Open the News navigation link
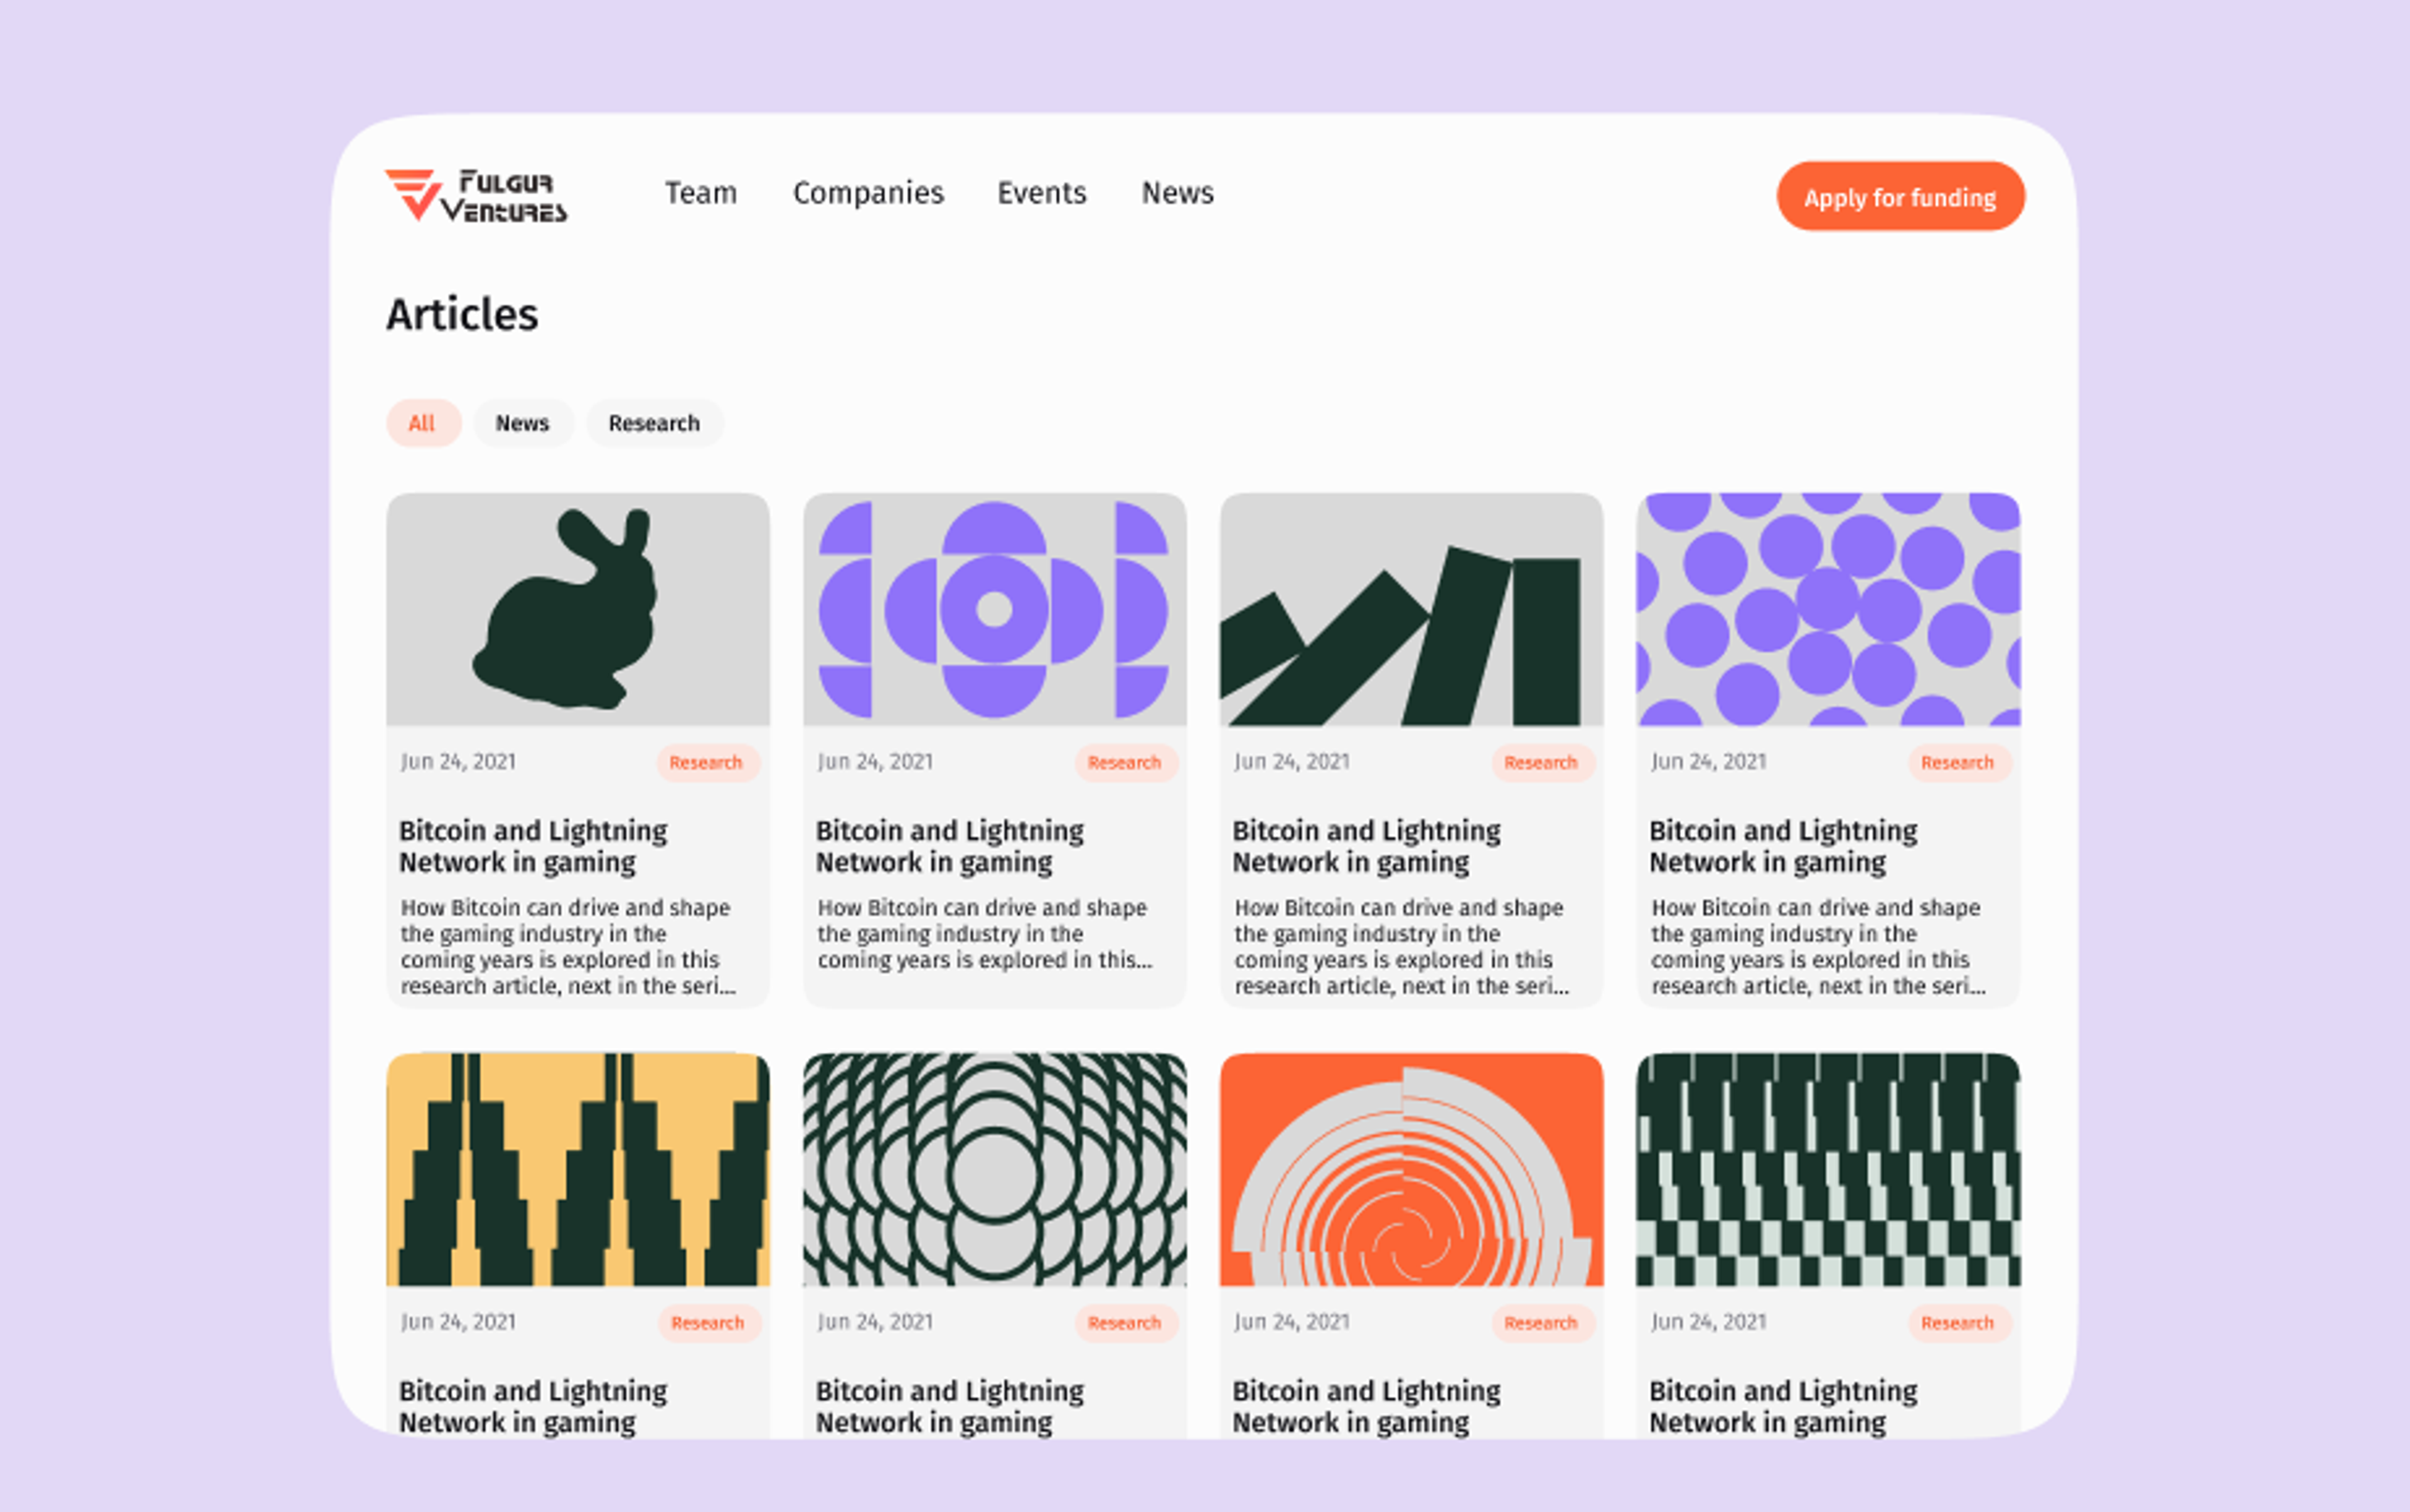 coord(1177,193)
